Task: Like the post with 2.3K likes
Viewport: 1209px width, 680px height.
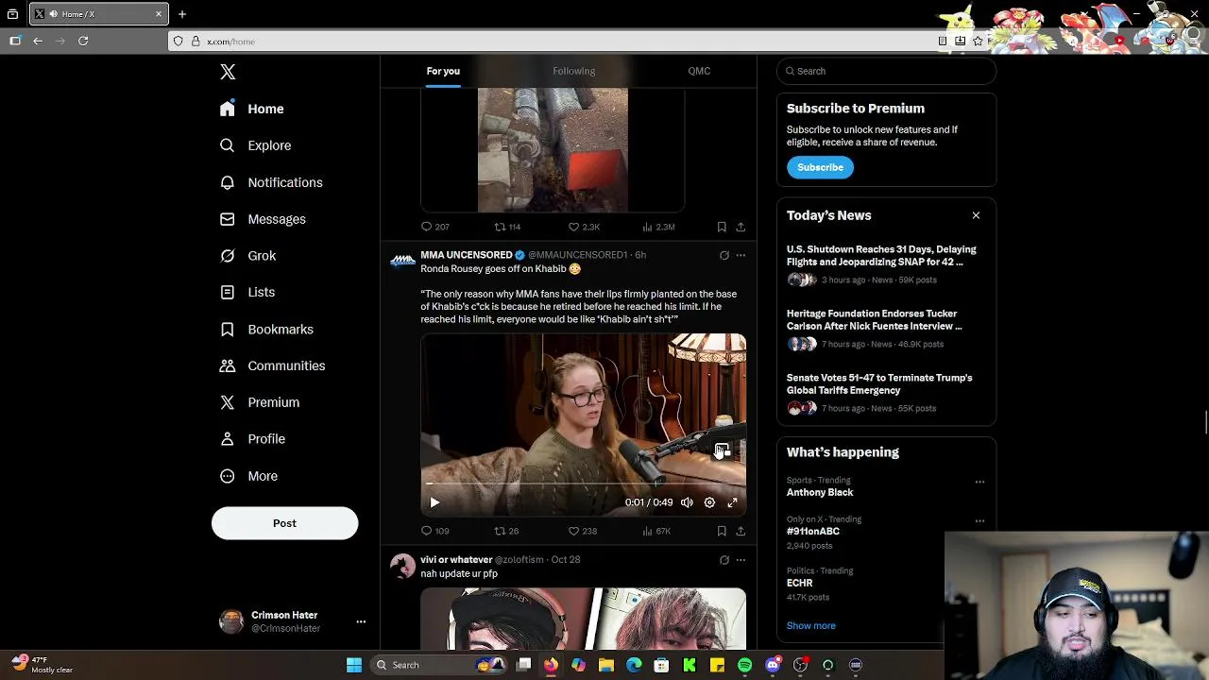Action: [x=584, y=227]
